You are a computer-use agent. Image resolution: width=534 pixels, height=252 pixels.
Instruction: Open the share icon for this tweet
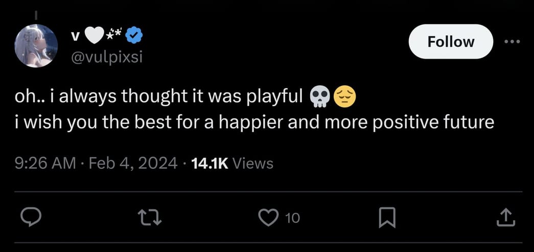coord(503,218)
